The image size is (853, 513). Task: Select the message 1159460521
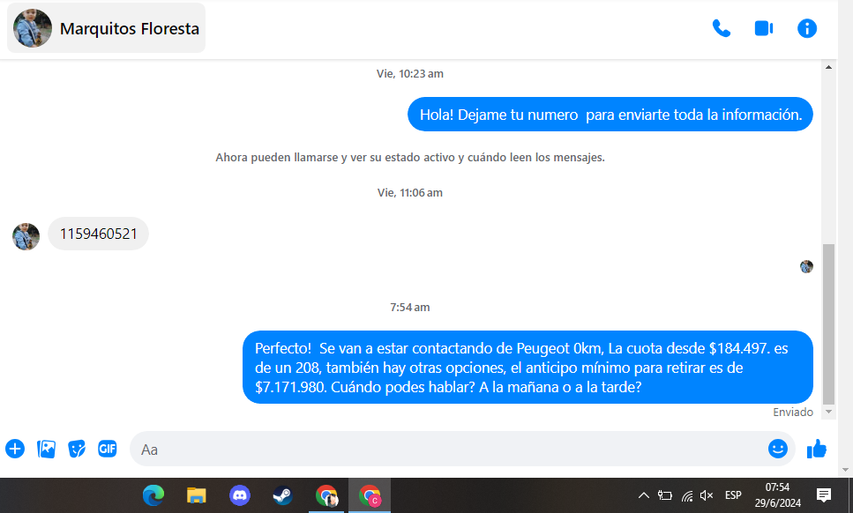(99, 234)
